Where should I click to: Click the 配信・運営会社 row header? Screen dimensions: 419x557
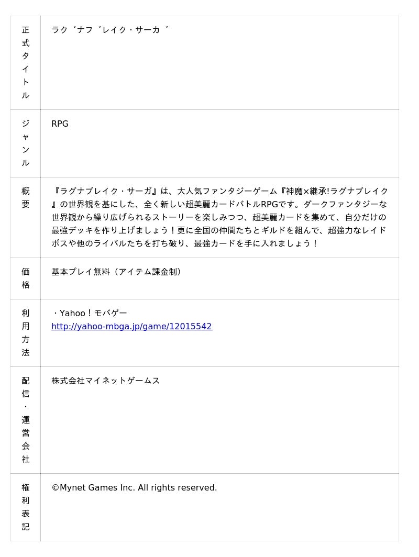tap(26, 420)
